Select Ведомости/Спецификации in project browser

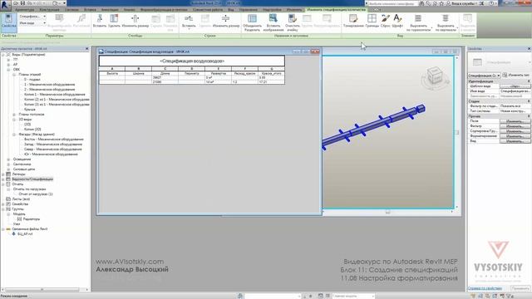point(32,179)
